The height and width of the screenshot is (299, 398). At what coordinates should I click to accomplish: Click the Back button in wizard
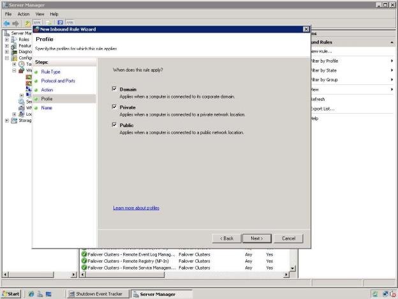[226, 238]
